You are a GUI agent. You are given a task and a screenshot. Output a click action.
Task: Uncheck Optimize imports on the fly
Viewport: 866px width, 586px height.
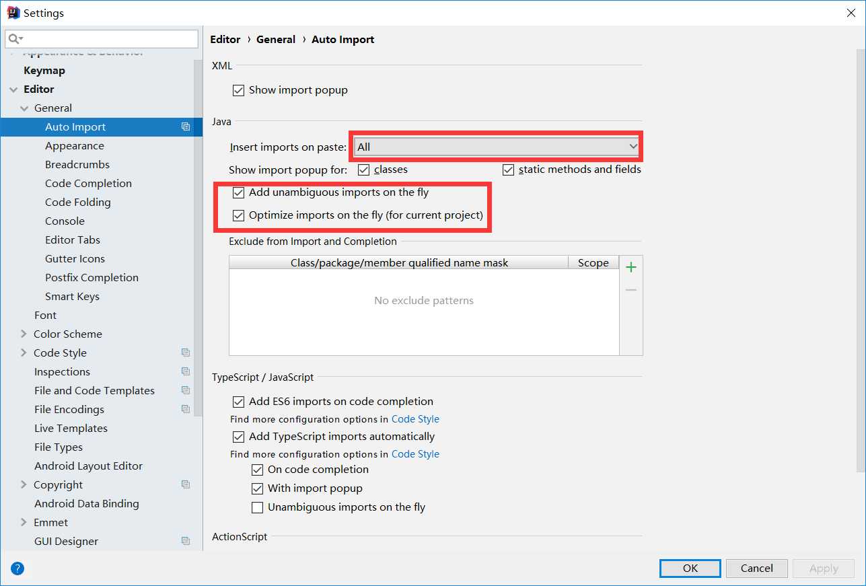pyautogui.click(x=238, y=216)
